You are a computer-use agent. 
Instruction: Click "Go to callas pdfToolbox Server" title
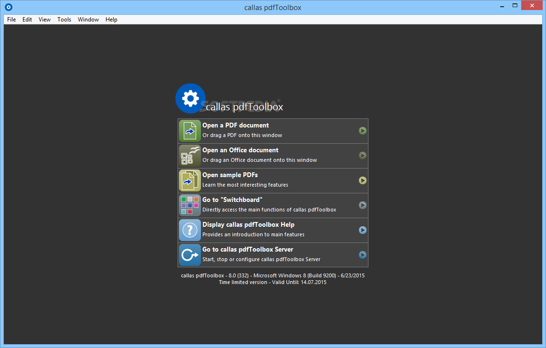tap(248, 249)
